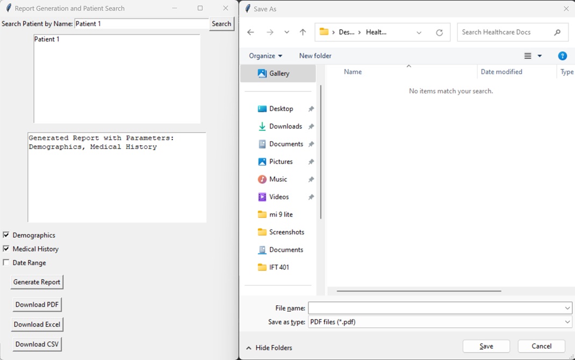Select Patient 1 in results list
The width and height of the screenshot is (575, 360).
coord(47,39)
